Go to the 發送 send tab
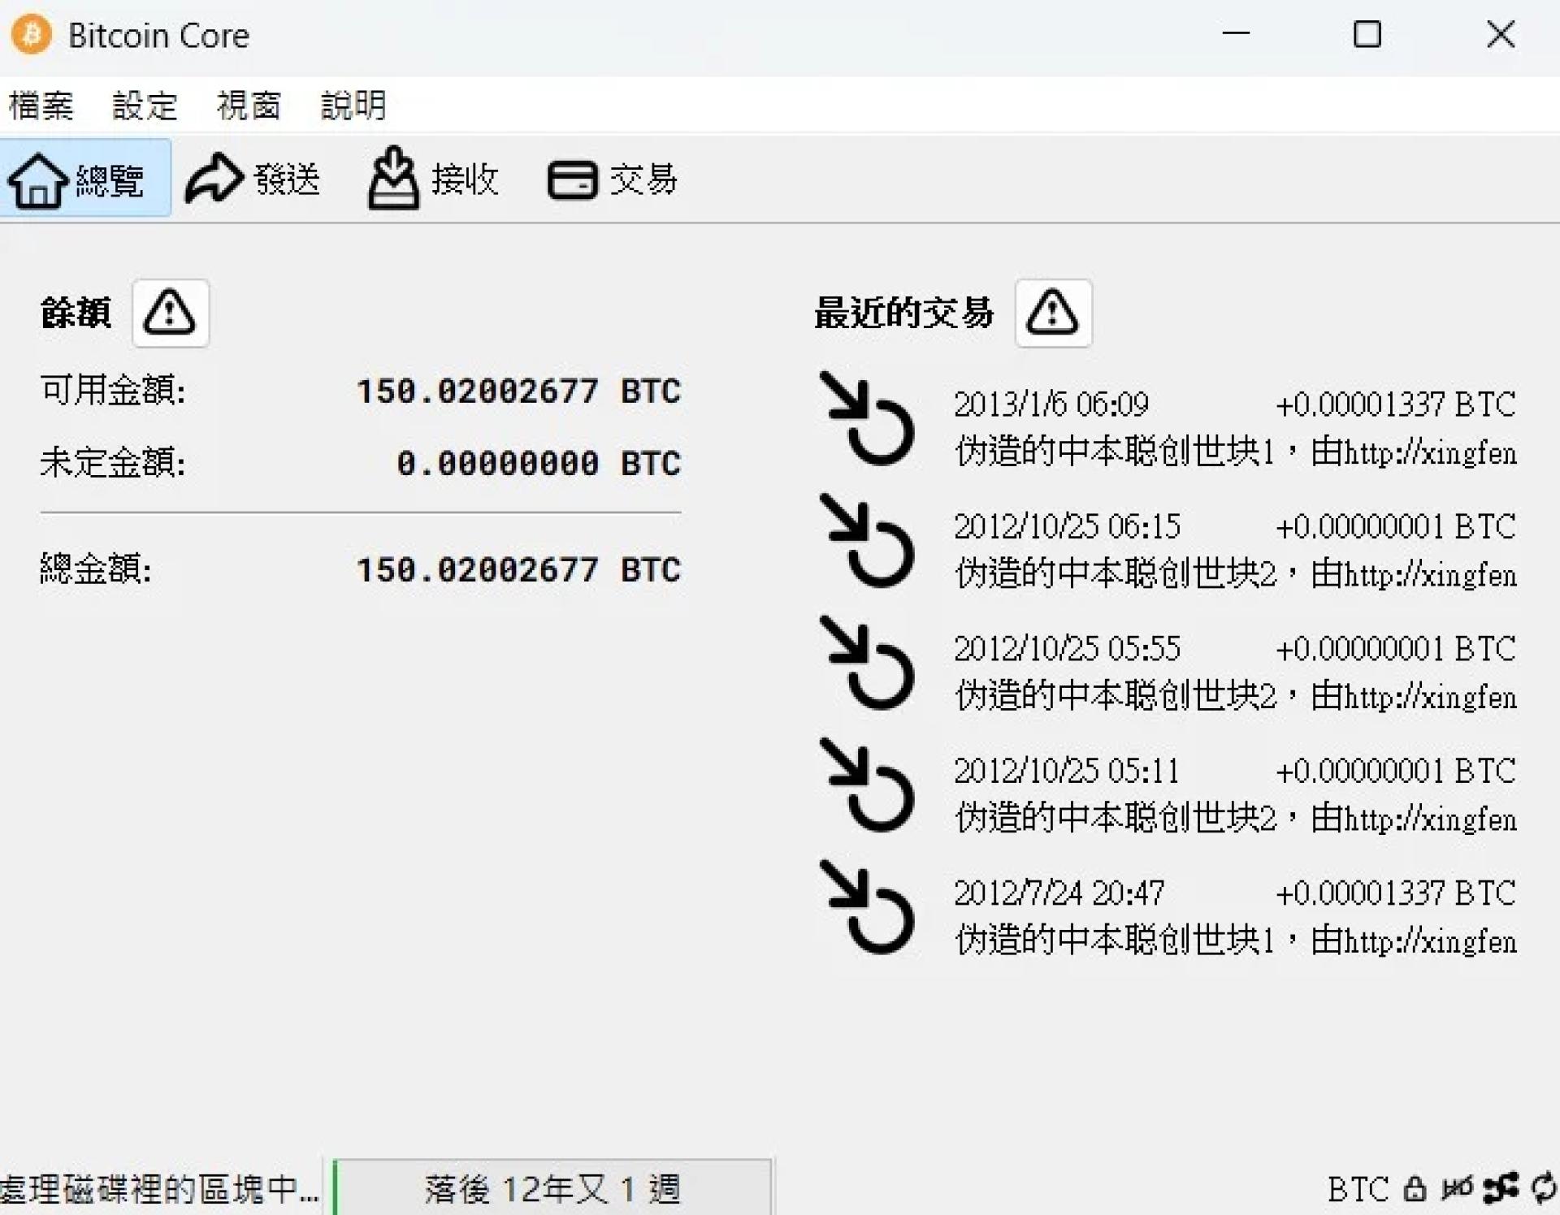 (x=253, y=179)
